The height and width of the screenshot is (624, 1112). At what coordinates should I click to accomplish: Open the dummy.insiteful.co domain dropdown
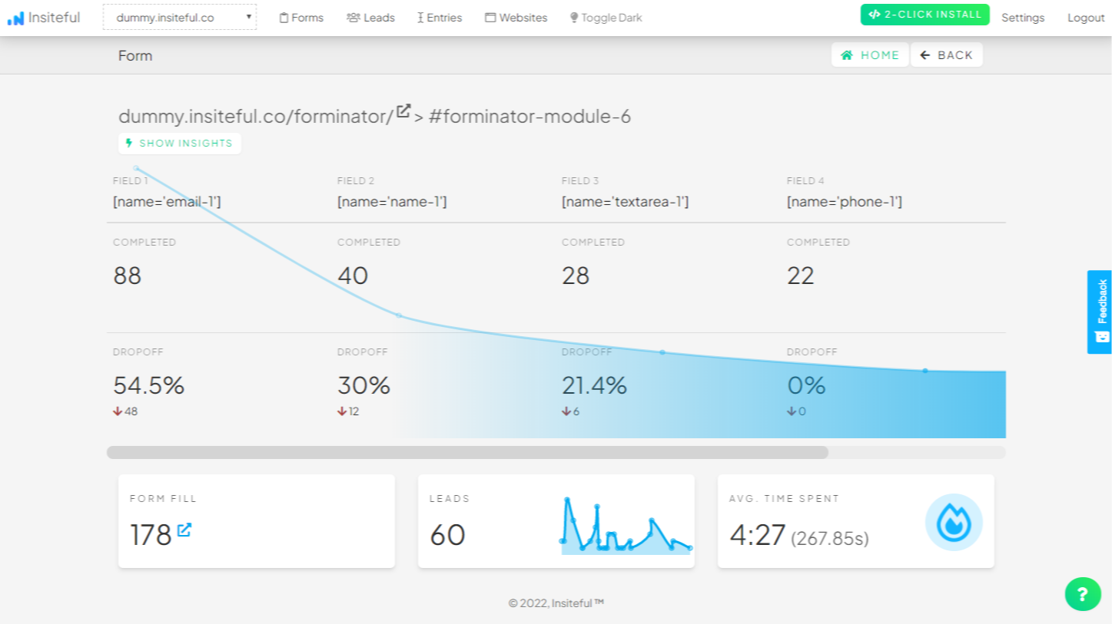coord(180,18)
